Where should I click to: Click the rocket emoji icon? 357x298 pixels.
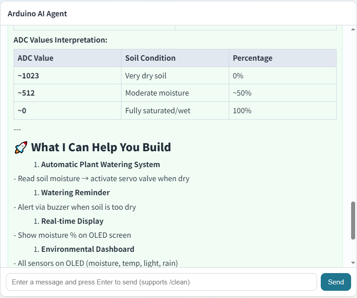pos(21,147)
